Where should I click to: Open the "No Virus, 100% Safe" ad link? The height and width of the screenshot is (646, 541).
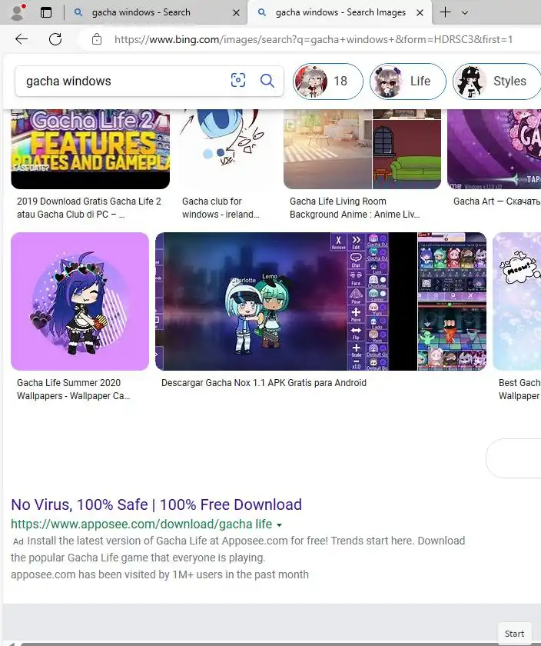pyautogui.click(x=156, y=504)
